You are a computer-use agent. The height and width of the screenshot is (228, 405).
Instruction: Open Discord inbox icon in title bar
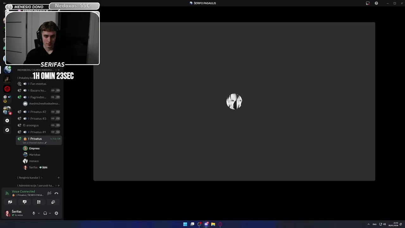coord(368,3)
